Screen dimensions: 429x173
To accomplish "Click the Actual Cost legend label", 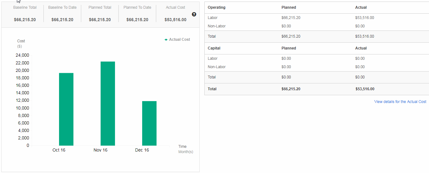I will coord(179,40).
